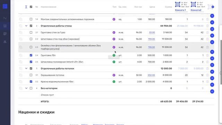Check Монтаж соеденительных порожков checkbox
This screenshot has height=125, width=222.
[x=31, y=19]
